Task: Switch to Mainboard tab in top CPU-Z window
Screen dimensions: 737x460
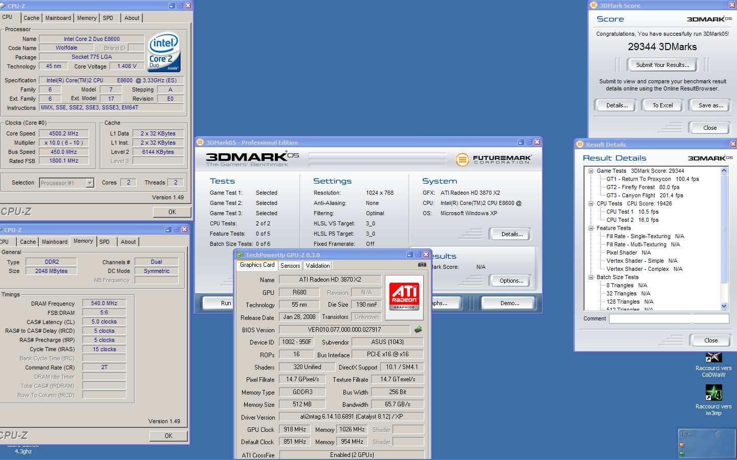Action: tap(58, 18)
